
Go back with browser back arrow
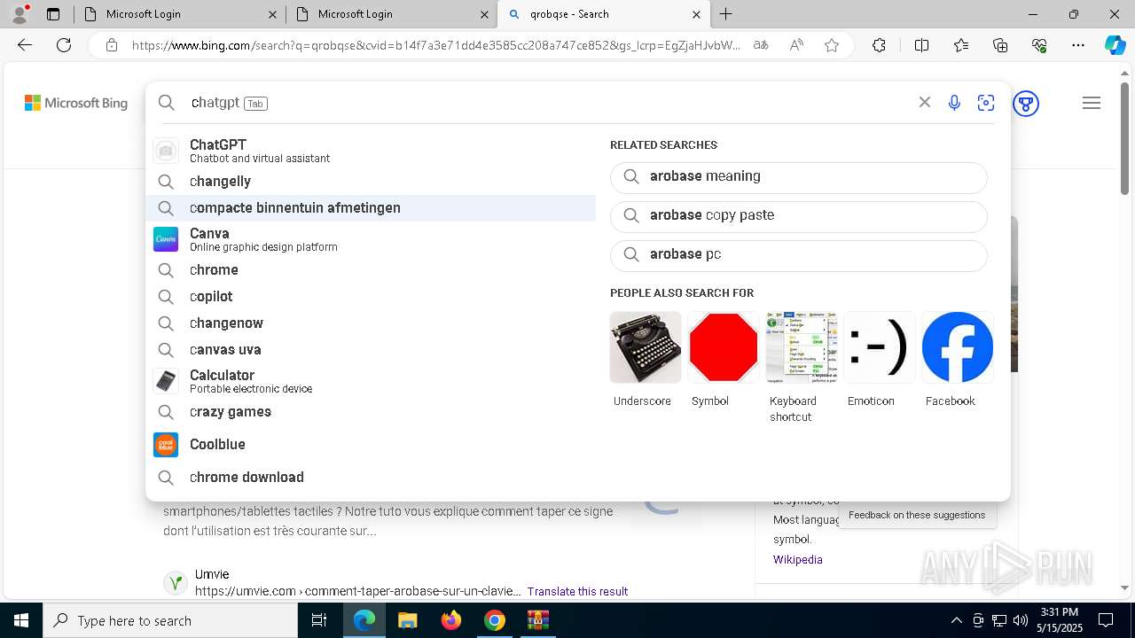pyautogui.click(x=25, y=45)
